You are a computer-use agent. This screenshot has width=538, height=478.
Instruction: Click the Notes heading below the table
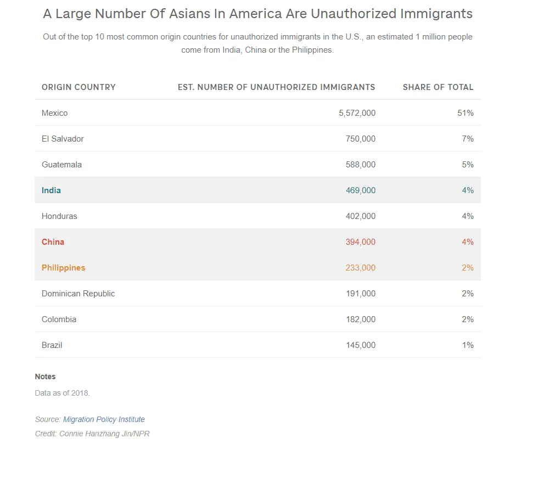click(x=45, y=376)
